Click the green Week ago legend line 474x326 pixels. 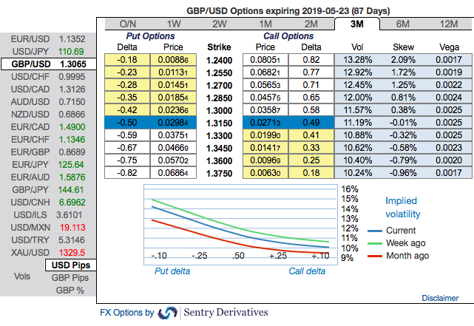click(x=375, y=243)
